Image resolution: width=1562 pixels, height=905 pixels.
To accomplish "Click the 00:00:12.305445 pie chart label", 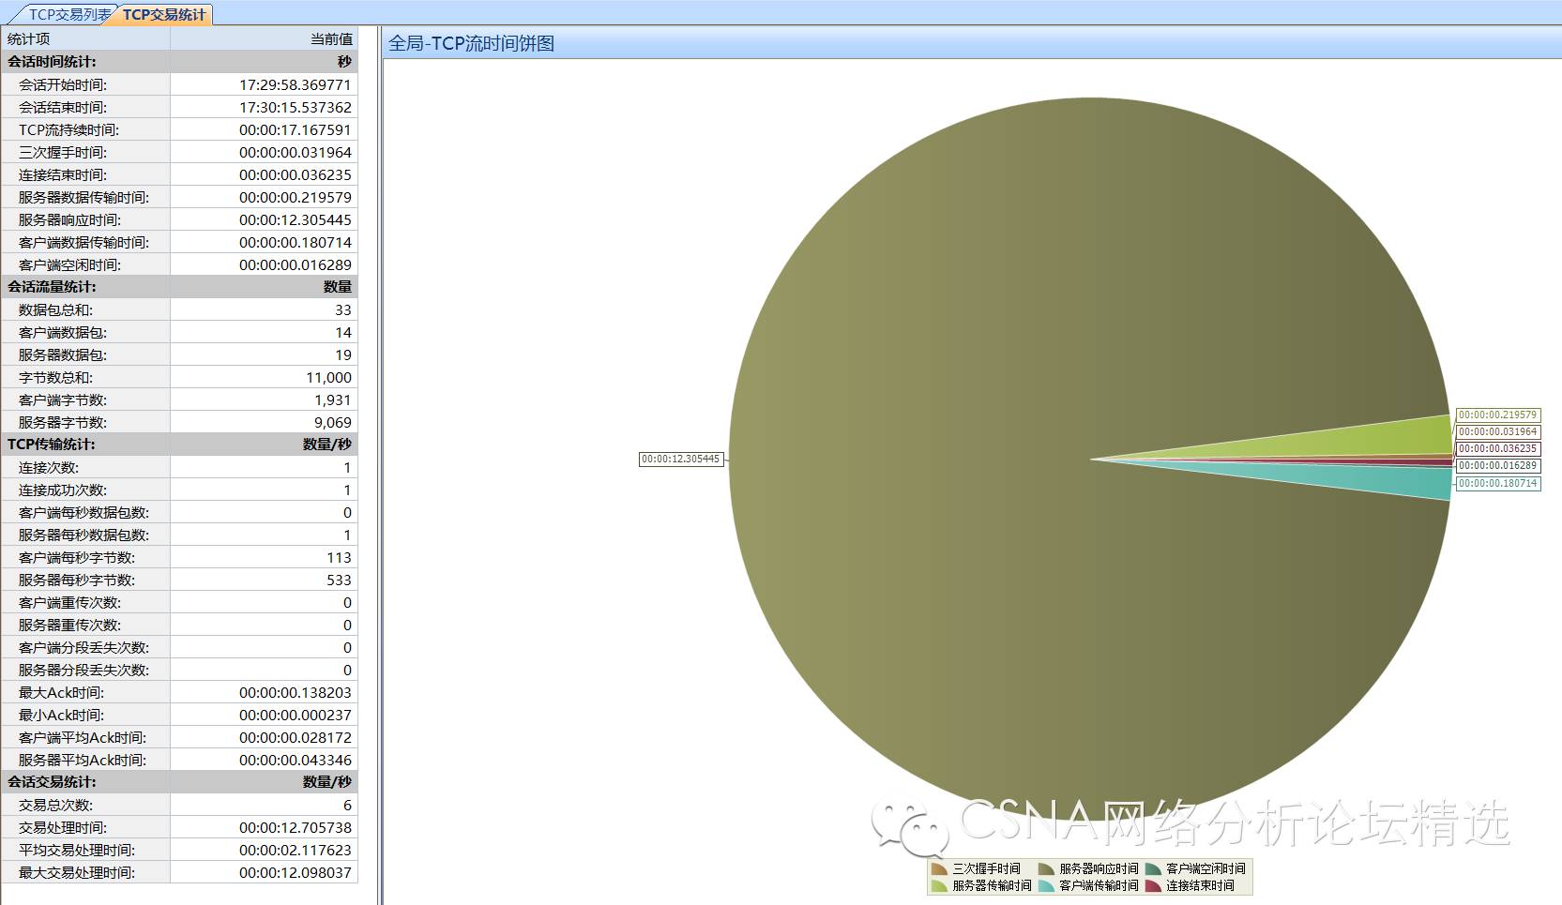I will click(x=681, y=460).
